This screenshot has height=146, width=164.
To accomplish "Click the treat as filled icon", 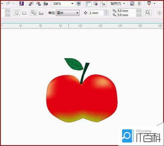I will coord(148,13).
